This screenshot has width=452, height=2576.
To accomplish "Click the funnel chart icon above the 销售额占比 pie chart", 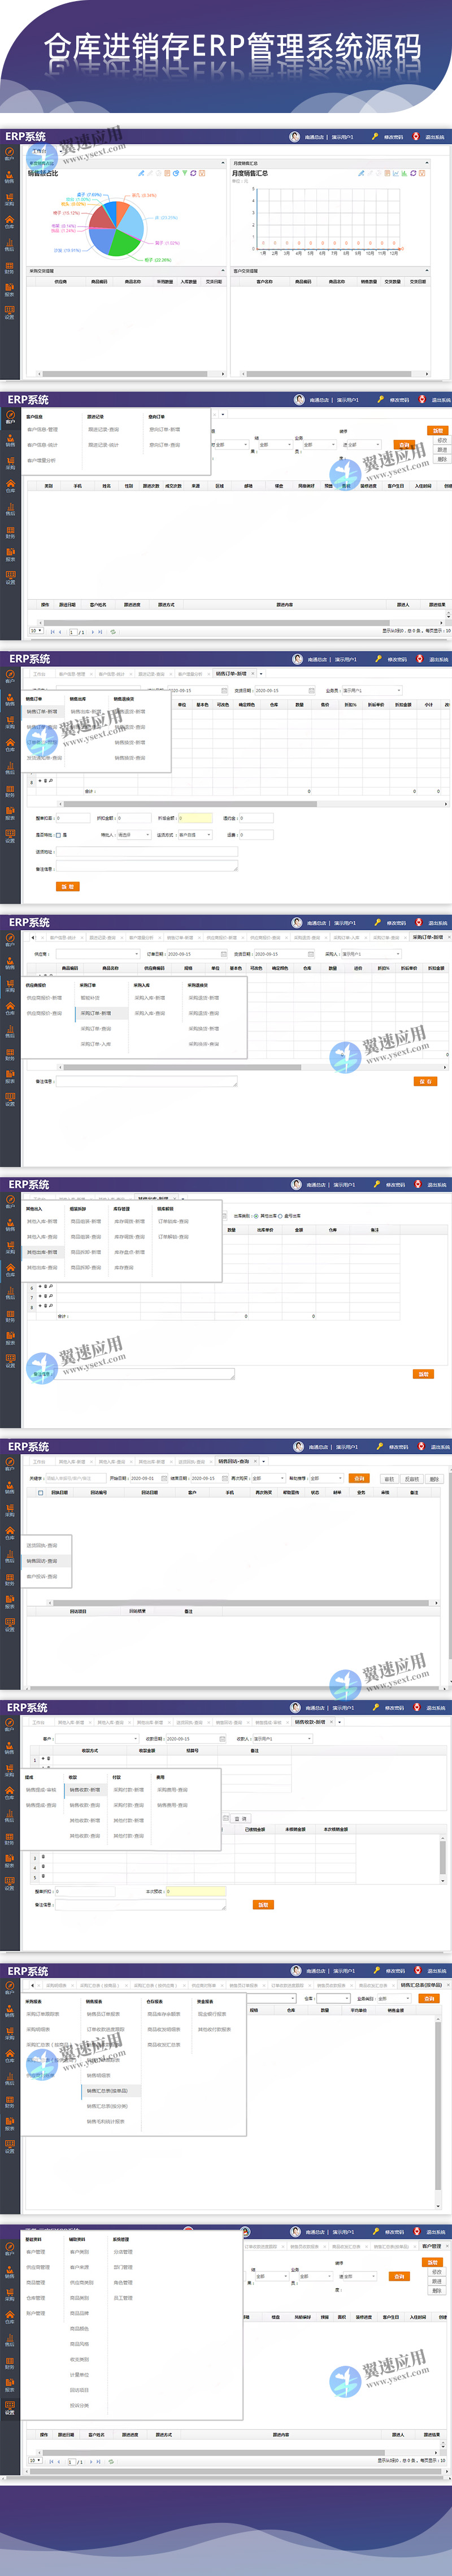I will coord(185,173).
